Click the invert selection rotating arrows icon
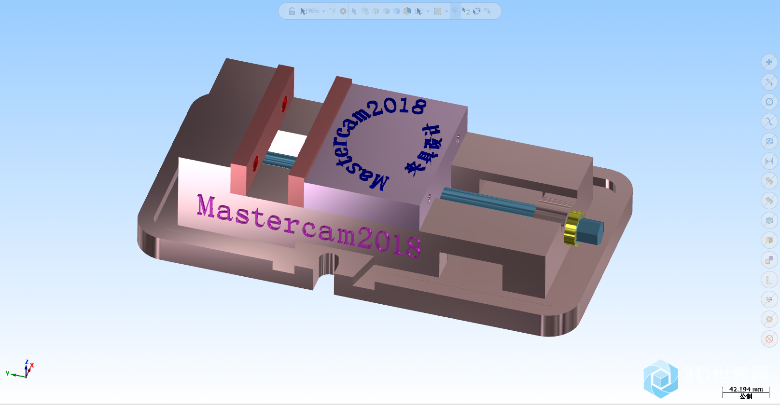 [477, 11]
